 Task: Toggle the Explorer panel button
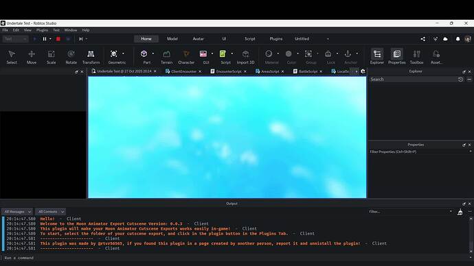[x=377, y=57]
